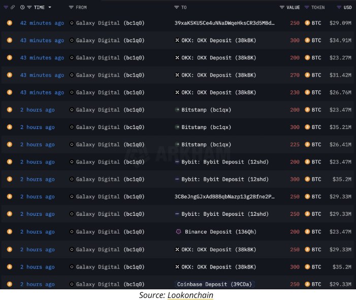Click OKX icon in the $26.76M row
This screenshot has height=300, width=356.
(x=177, y=92)
